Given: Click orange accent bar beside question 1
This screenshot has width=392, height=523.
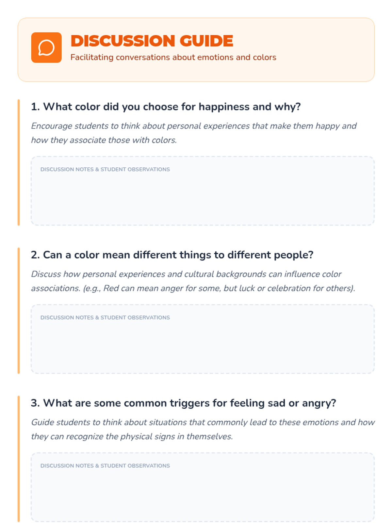Looking at the screenshot, I should (19, 162).
